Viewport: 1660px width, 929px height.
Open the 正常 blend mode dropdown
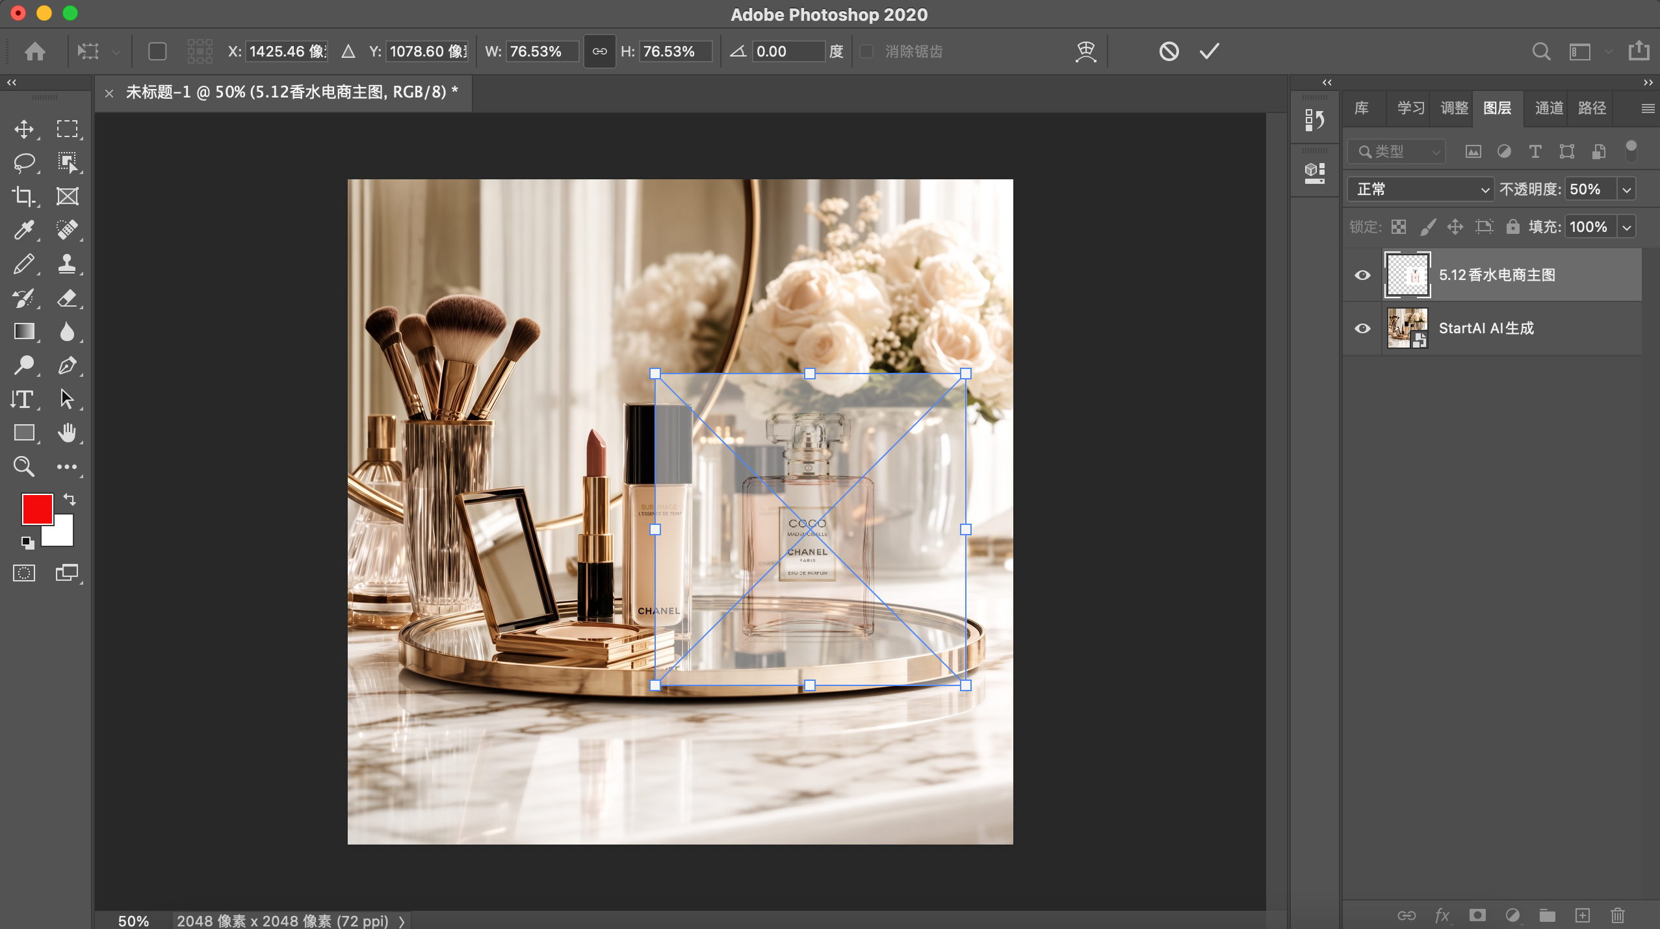coord(1420,189)
